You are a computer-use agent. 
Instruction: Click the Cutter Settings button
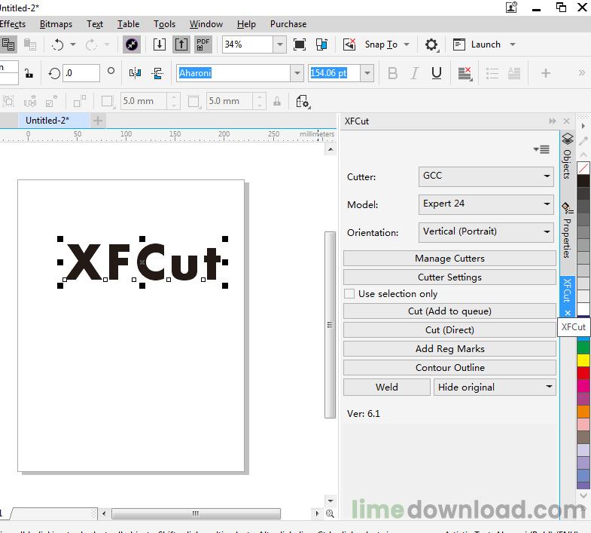[449, 277]
